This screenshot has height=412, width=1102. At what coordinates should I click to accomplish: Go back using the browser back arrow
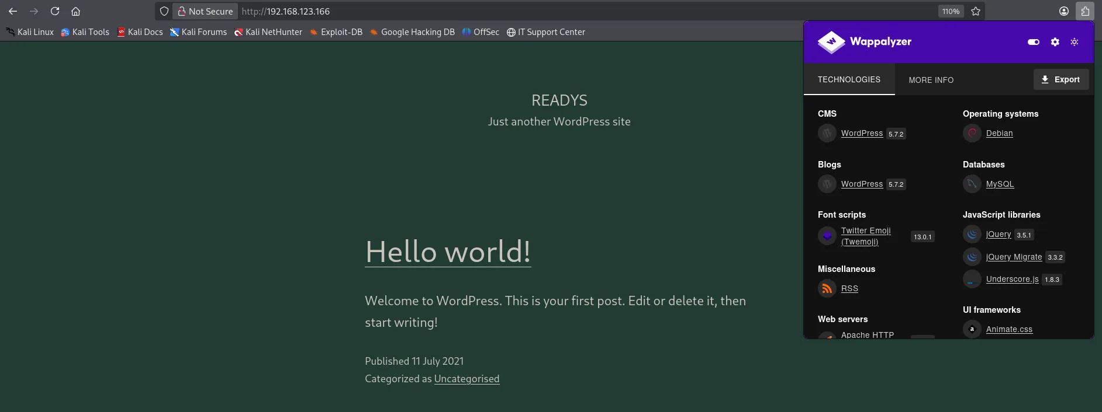tap(13, 11)
